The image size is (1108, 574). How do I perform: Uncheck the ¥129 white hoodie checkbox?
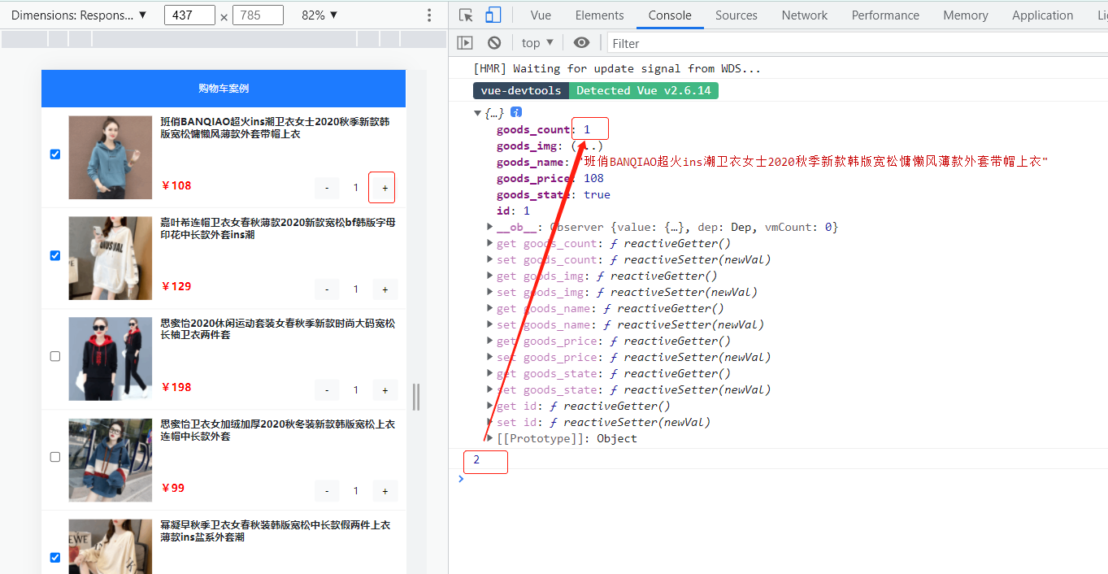(55, 255)
